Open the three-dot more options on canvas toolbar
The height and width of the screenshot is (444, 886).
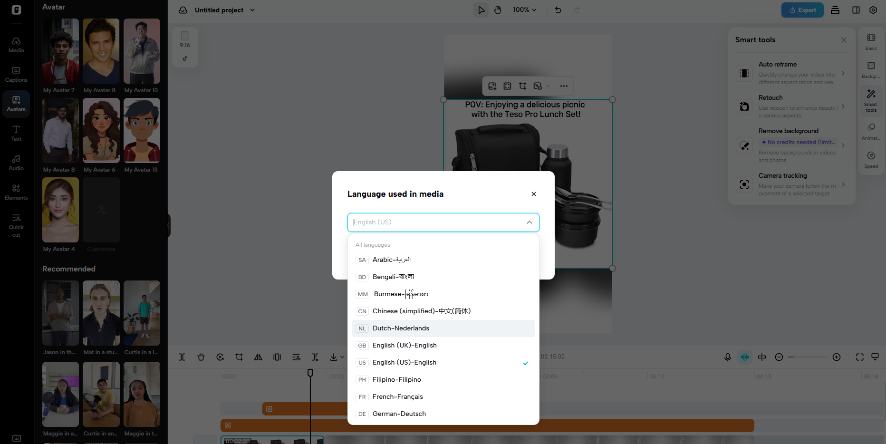(564, 86)
